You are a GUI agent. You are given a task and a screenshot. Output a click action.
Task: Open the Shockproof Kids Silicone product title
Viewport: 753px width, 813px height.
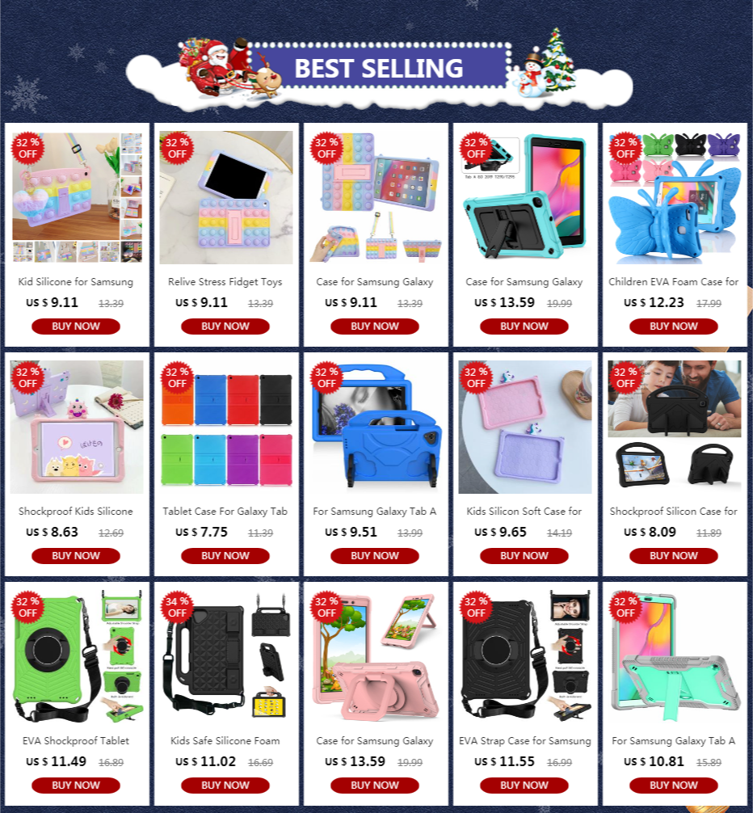76,512
